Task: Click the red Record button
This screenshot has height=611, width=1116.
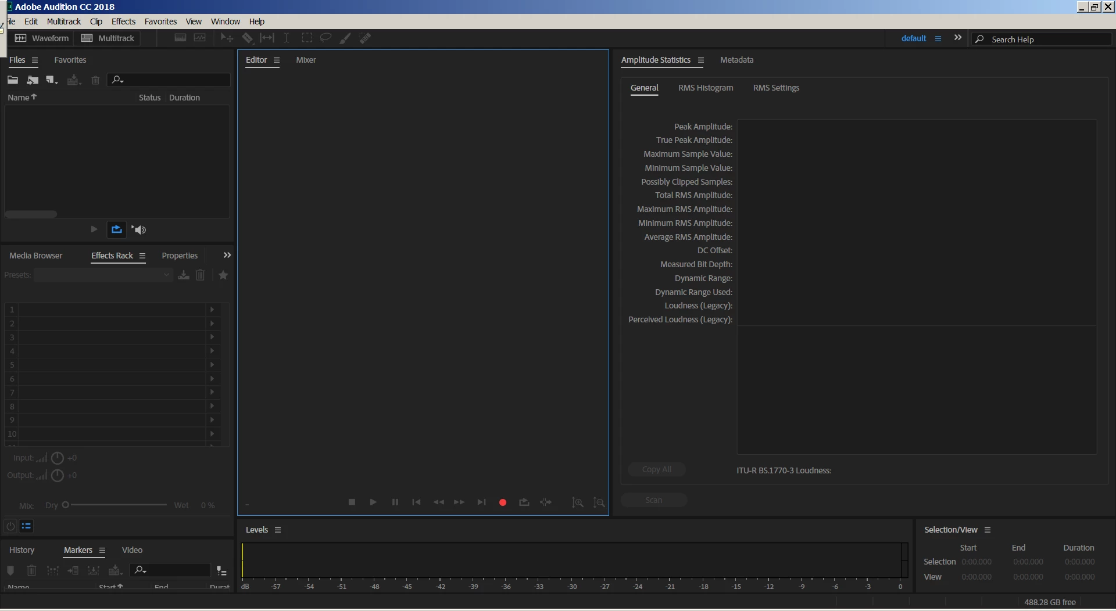Action: (503, 502)
